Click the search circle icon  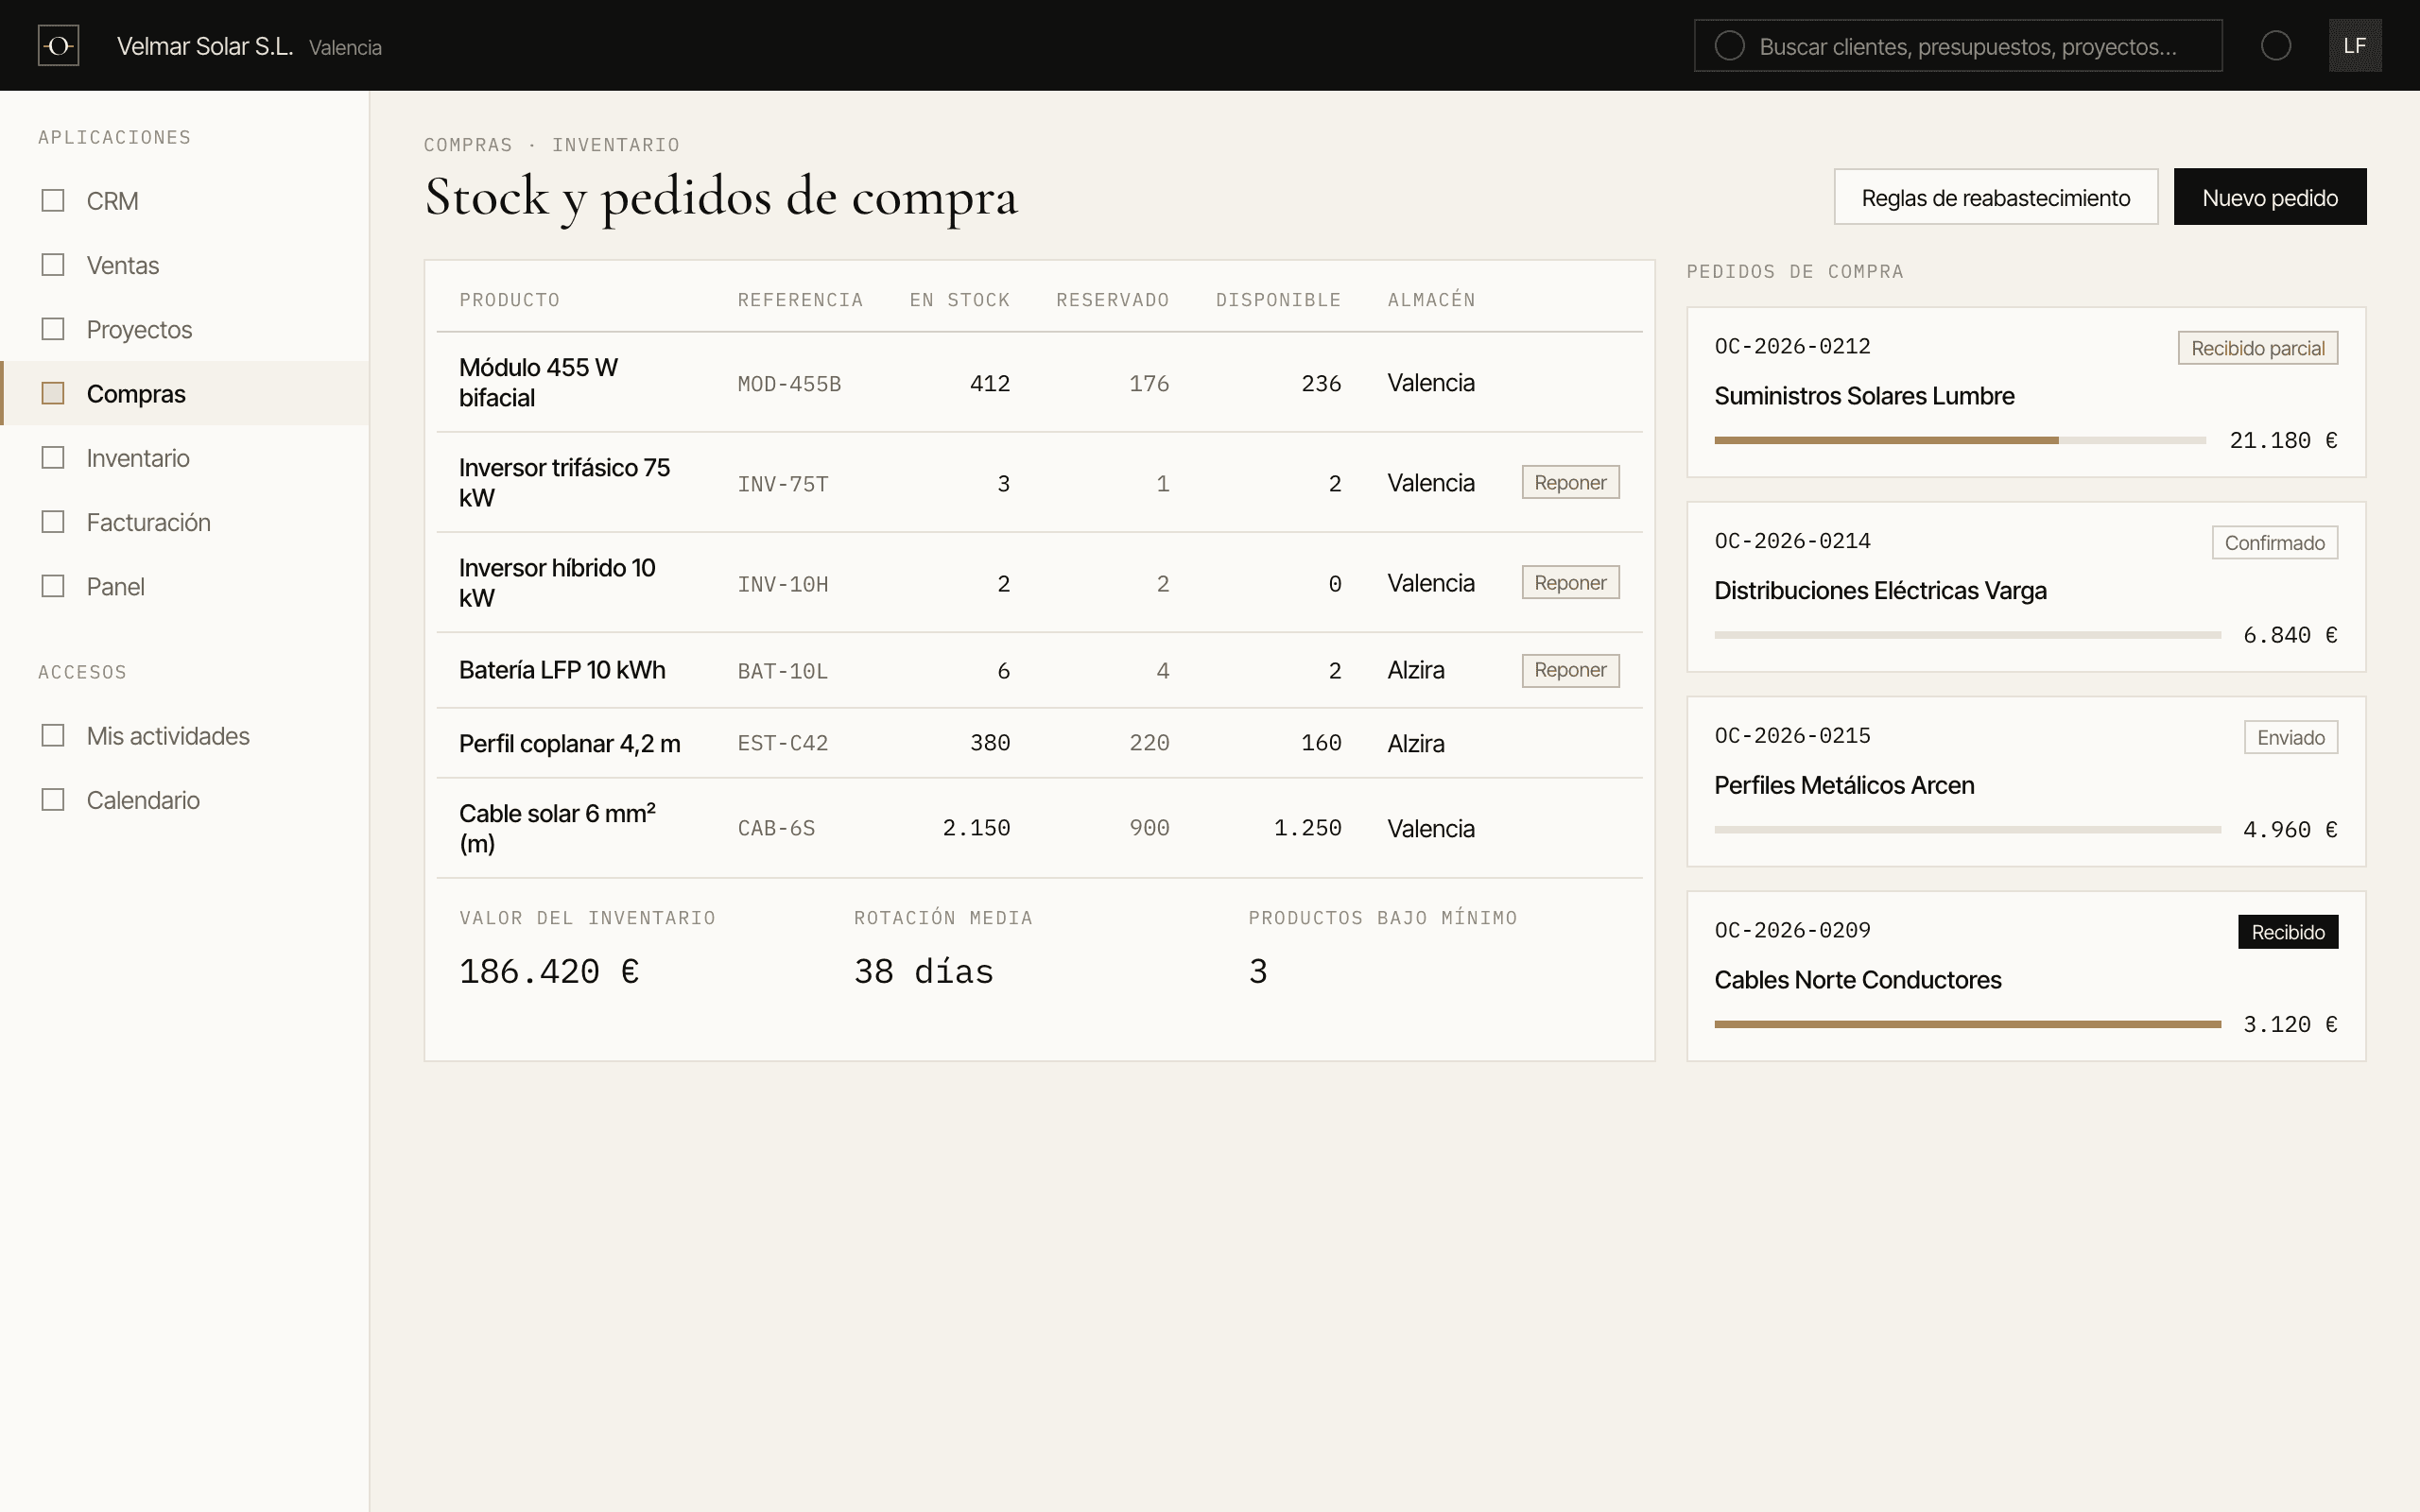point(1729,45)
